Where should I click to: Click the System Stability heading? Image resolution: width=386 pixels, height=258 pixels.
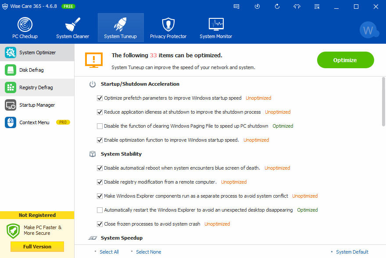[x=121, y=154]
